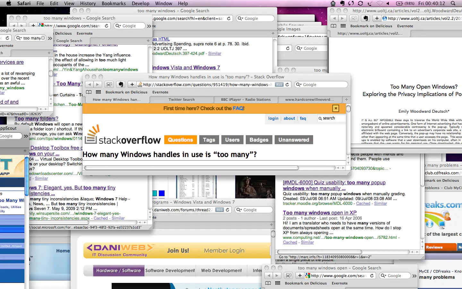The image size is (462, 289).
Task: Open a new tab with the plus icon
Action: pos(132,84)
